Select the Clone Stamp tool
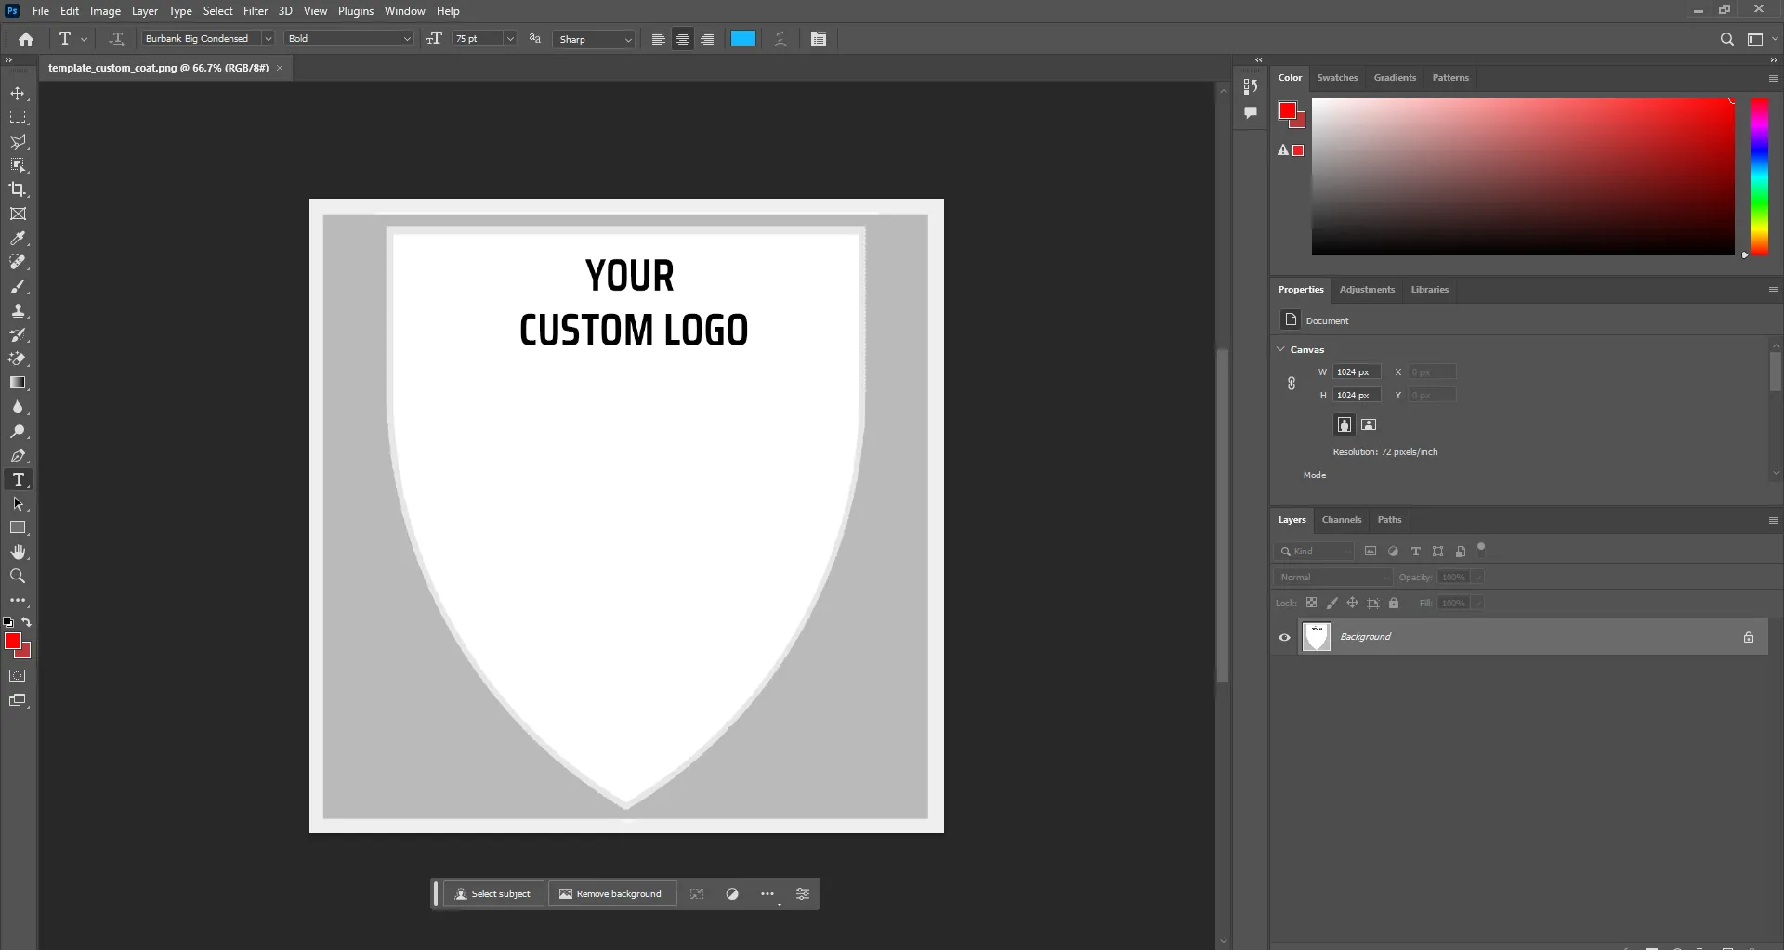This screenshot has width=1784, height=950. click(x=18, y=311)
